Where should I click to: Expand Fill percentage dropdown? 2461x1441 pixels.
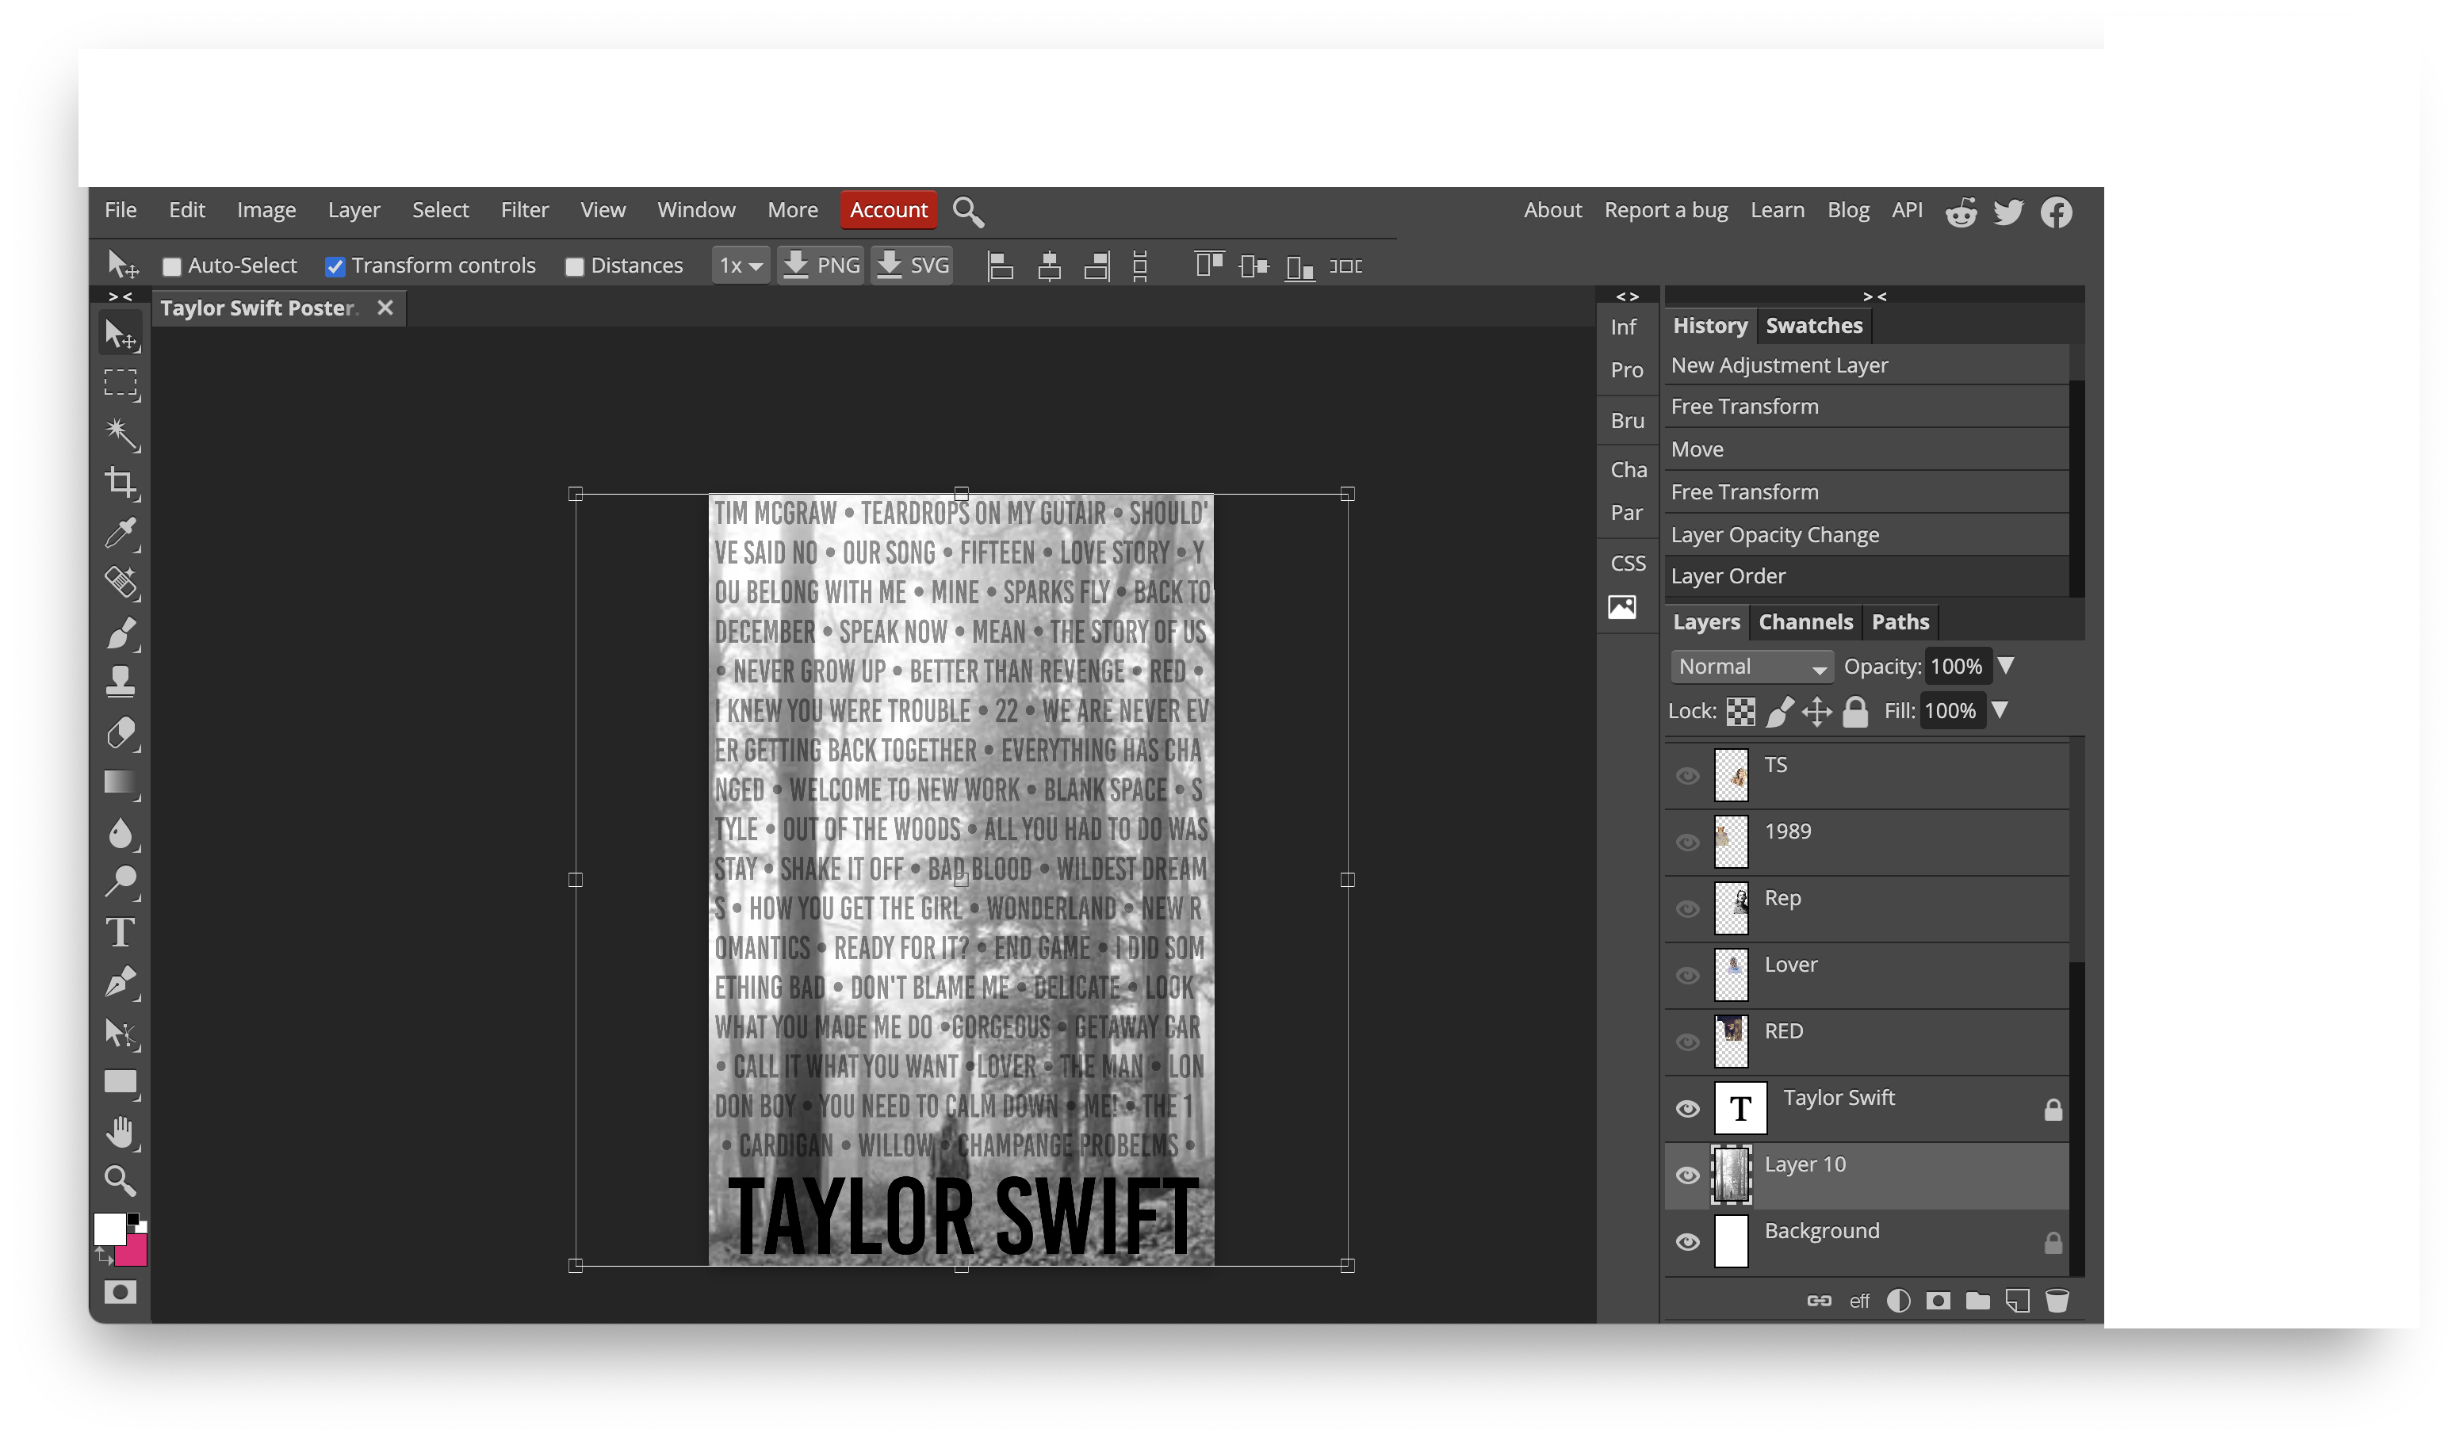2003,710
